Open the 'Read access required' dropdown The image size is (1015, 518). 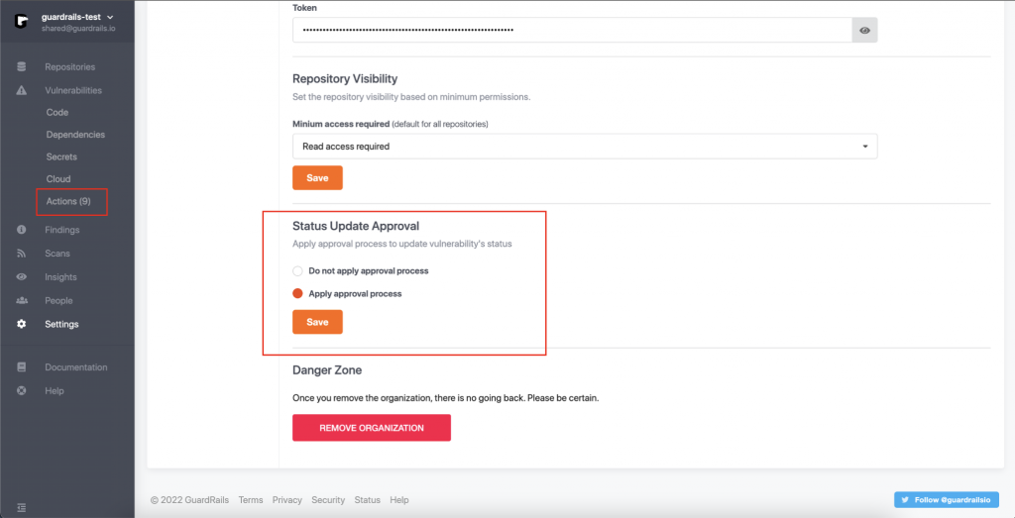[585, 147]
